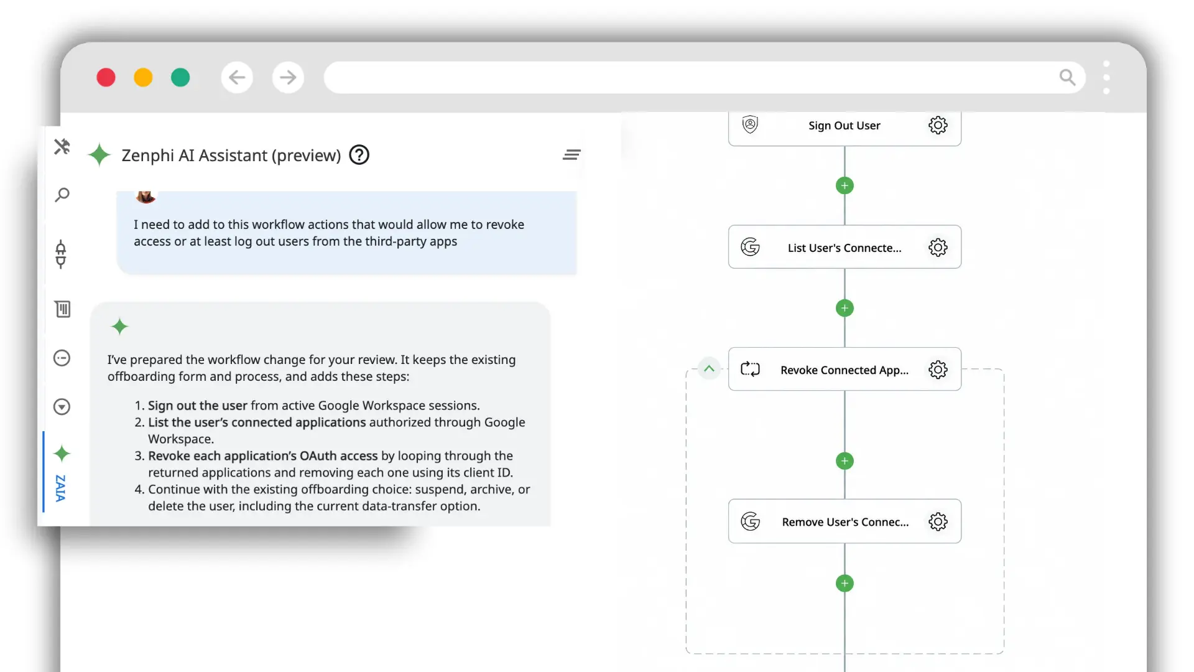Screen dimensions: 1194x672
Task: Select the Remove User's Connec... step
Action: pos(845,521)
